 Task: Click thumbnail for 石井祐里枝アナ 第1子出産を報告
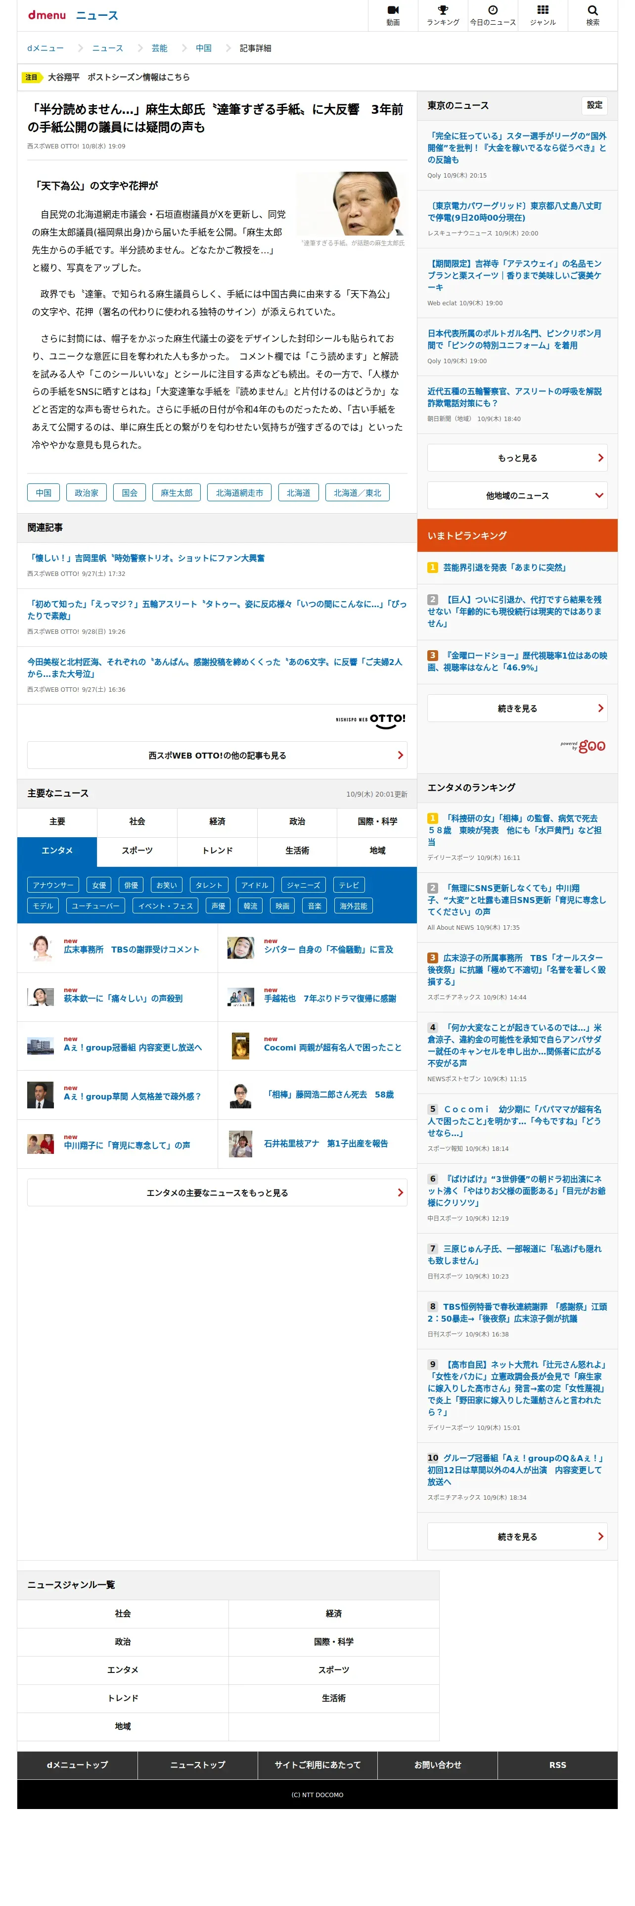[240, 1143]
